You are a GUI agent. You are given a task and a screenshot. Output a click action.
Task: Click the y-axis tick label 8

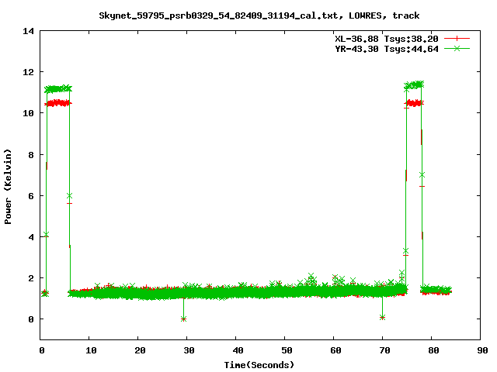[x=31, y=155]
